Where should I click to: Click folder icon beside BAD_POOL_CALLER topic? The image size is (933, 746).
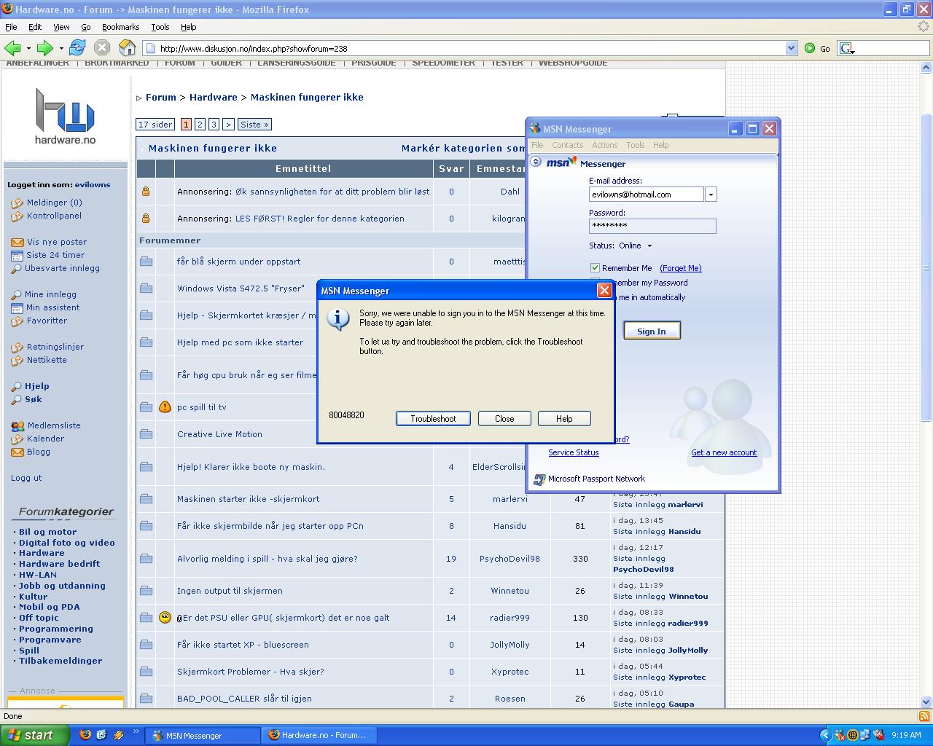click(x=146, y=698)
